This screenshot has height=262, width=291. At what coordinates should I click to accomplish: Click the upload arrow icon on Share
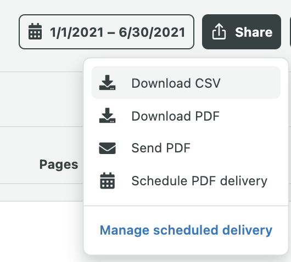pos(219,31)
